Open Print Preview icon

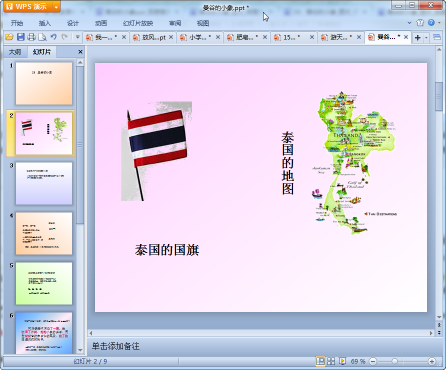click(x=42, y=37)
